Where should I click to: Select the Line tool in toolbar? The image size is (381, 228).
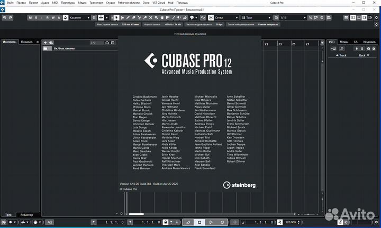click(x=174, y=18)
